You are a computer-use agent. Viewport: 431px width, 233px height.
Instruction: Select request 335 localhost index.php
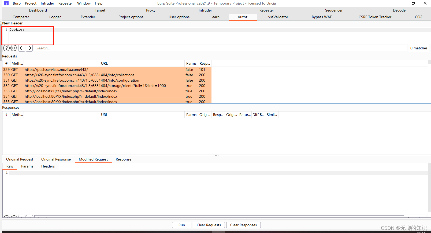[x=107, y=101]
